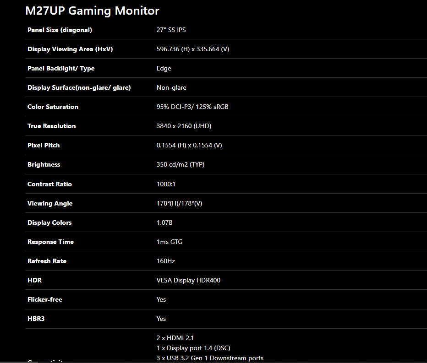Image resolution: width=427 pixels, height=363 pixels.
Task: Select the Pixel Pitch label
Action: [x=44, y=145]
